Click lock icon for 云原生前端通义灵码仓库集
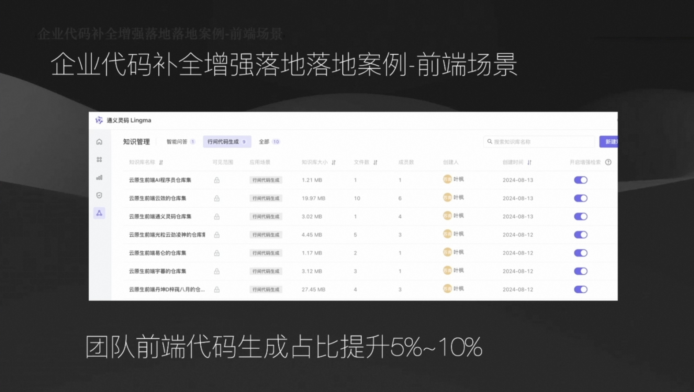This screenshot has height=392, width=694. (217, 216)
